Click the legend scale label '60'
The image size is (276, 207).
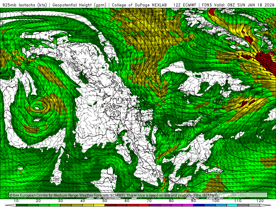[127, 201]
